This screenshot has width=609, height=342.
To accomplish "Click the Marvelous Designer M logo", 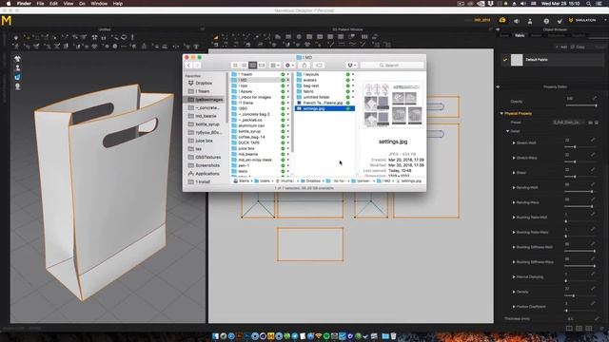I will pyautogui.click(x=7, y=21).
